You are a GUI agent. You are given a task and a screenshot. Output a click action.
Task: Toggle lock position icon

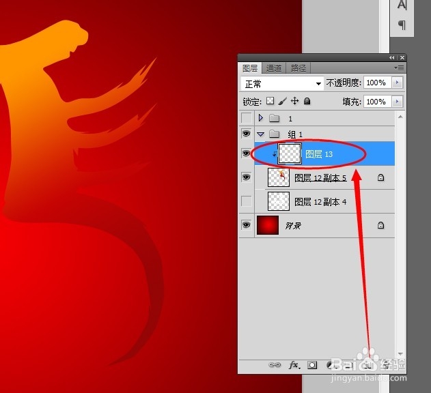[294, 101]
